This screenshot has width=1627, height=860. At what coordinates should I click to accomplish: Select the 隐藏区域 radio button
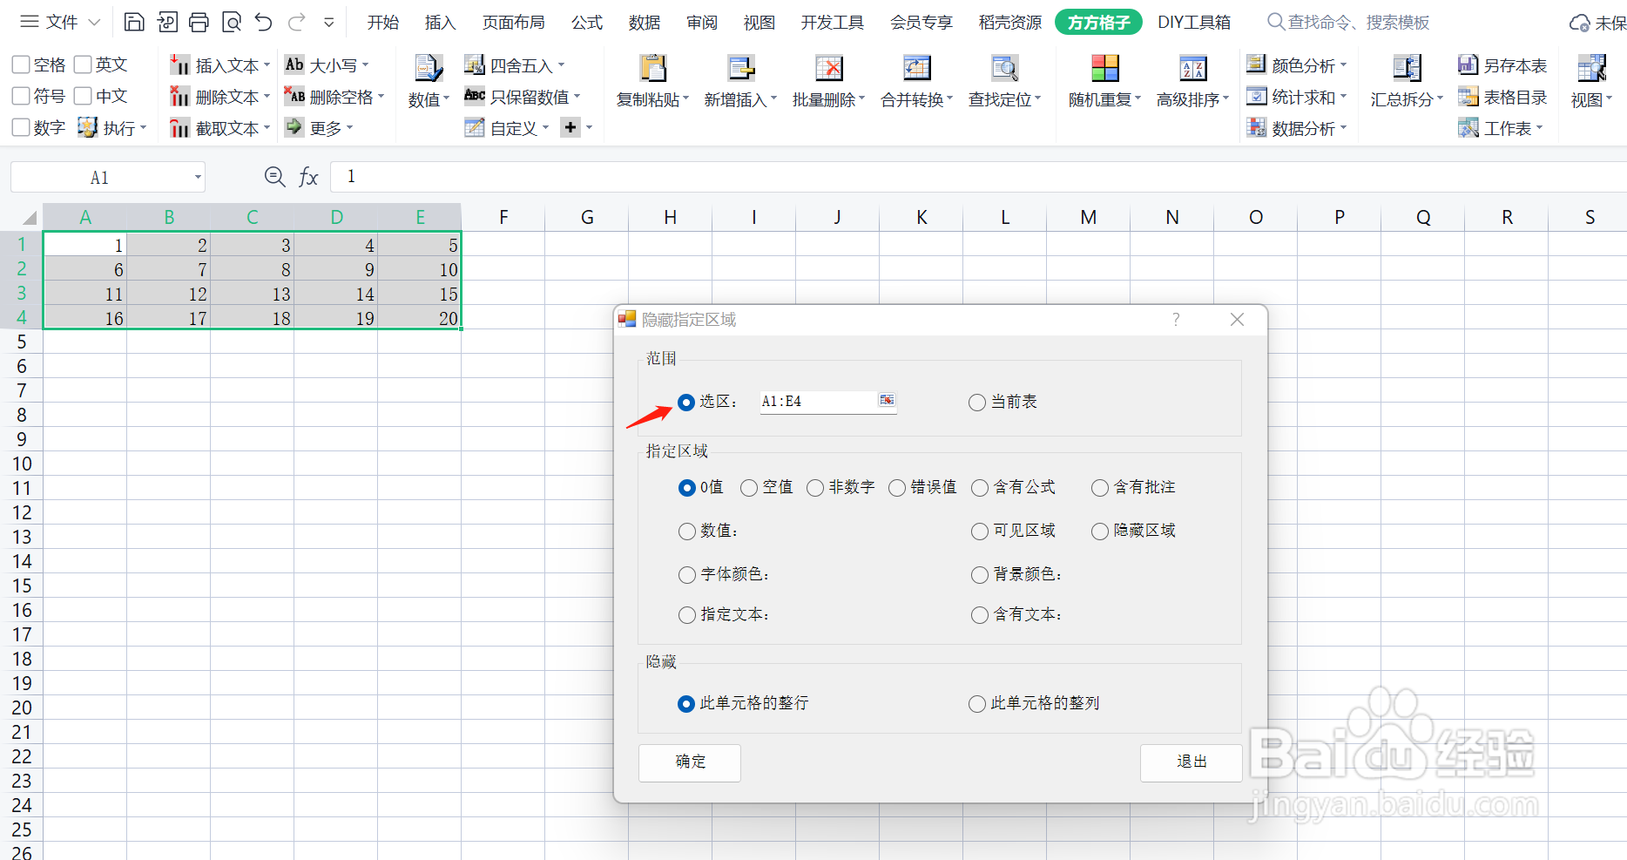coord(1100,532)
